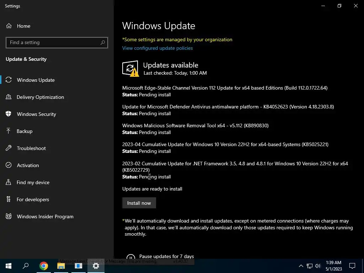This screenshot has height=273, width=364.
Task: Click the Backup upward arrow icon
Action: coord(9,131)
